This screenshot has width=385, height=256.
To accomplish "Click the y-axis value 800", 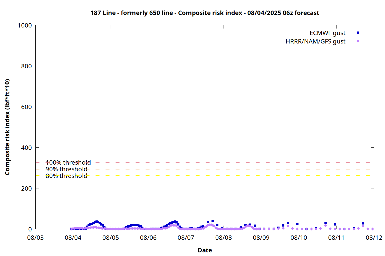I will (x=26, y=66).
